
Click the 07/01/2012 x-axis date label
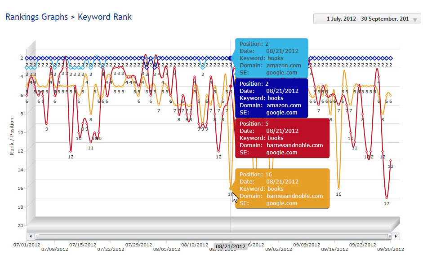(27, 245)
